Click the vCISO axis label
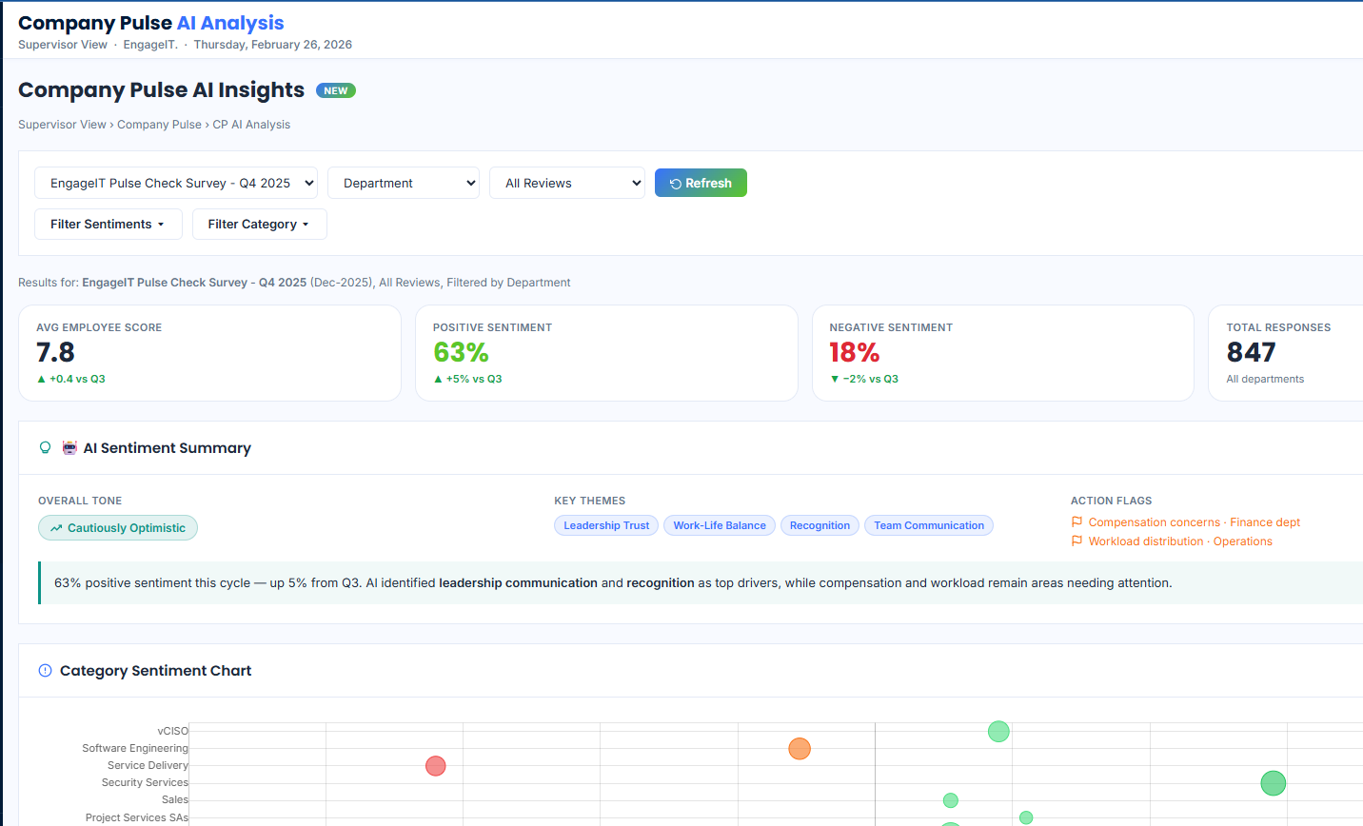The width and height of the screenshot is (1363, 826). click(x=173, y=731)
